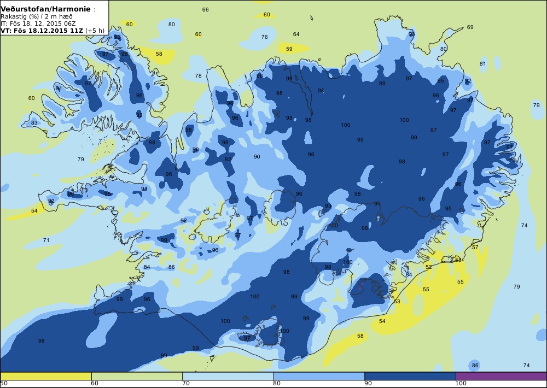Click the 'Rakastig (%) í 2 m hæð' line
547x388 pixels.
(x=36, y=16)
